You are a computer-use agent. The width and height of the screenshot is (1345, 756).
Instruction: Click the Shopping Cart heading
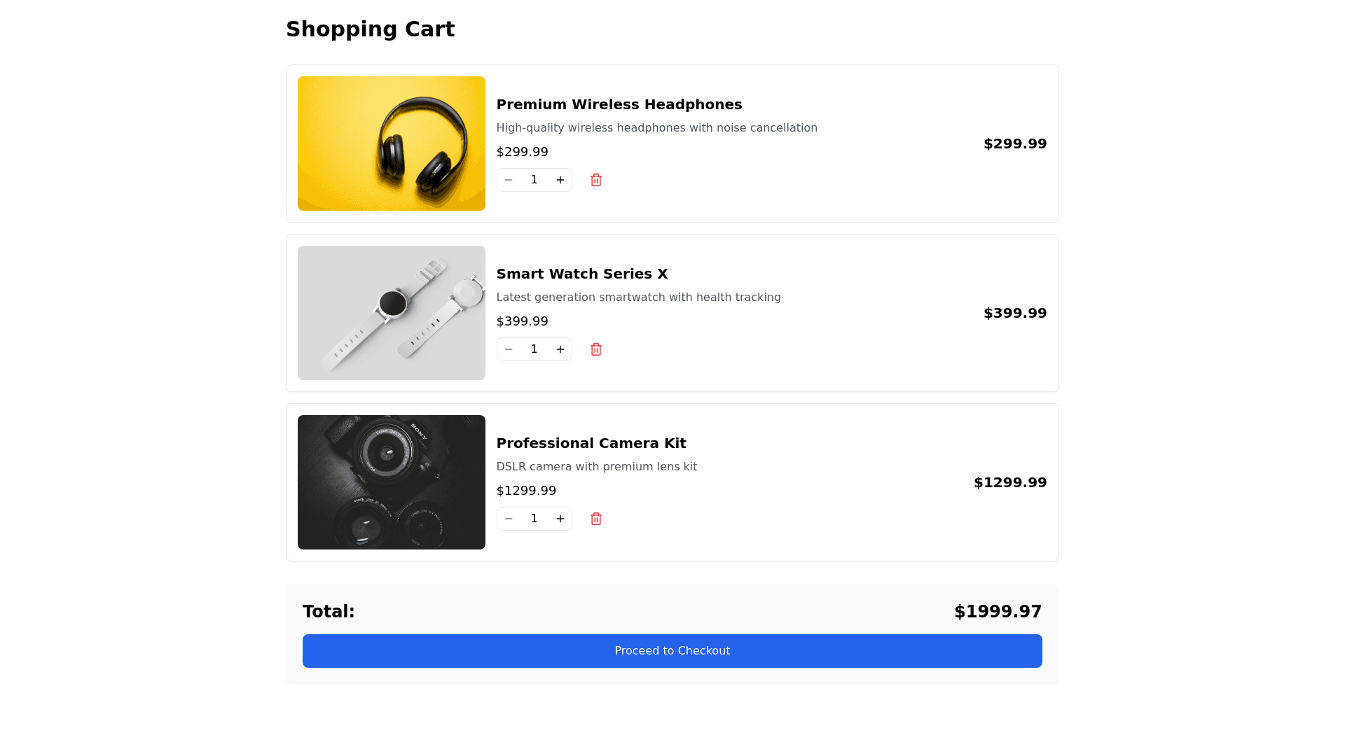[371, 29]
